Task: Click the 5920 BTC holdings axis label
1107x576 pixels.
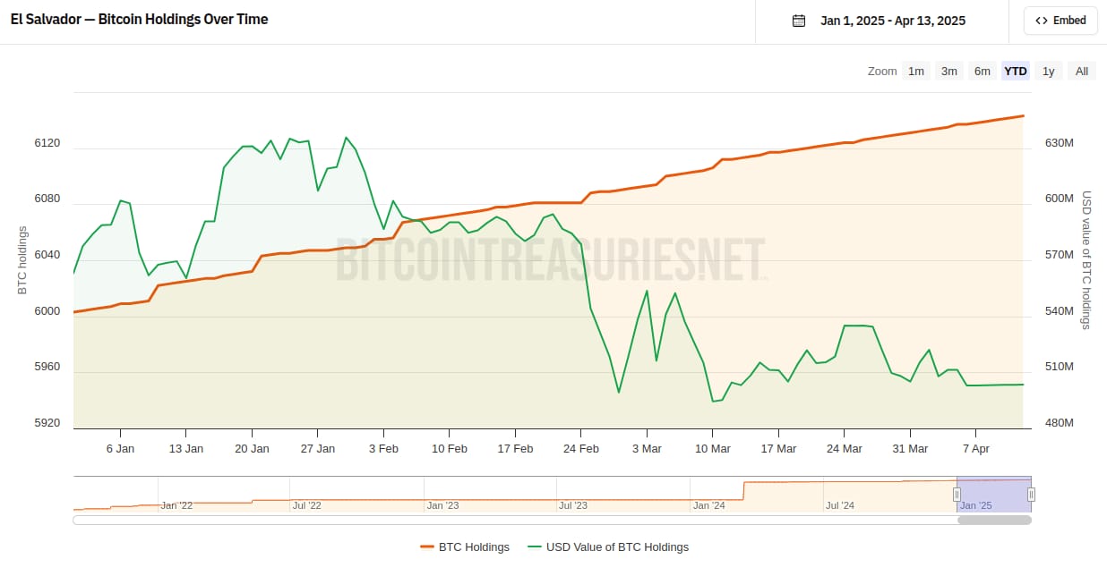Action: tap(47, 423)
